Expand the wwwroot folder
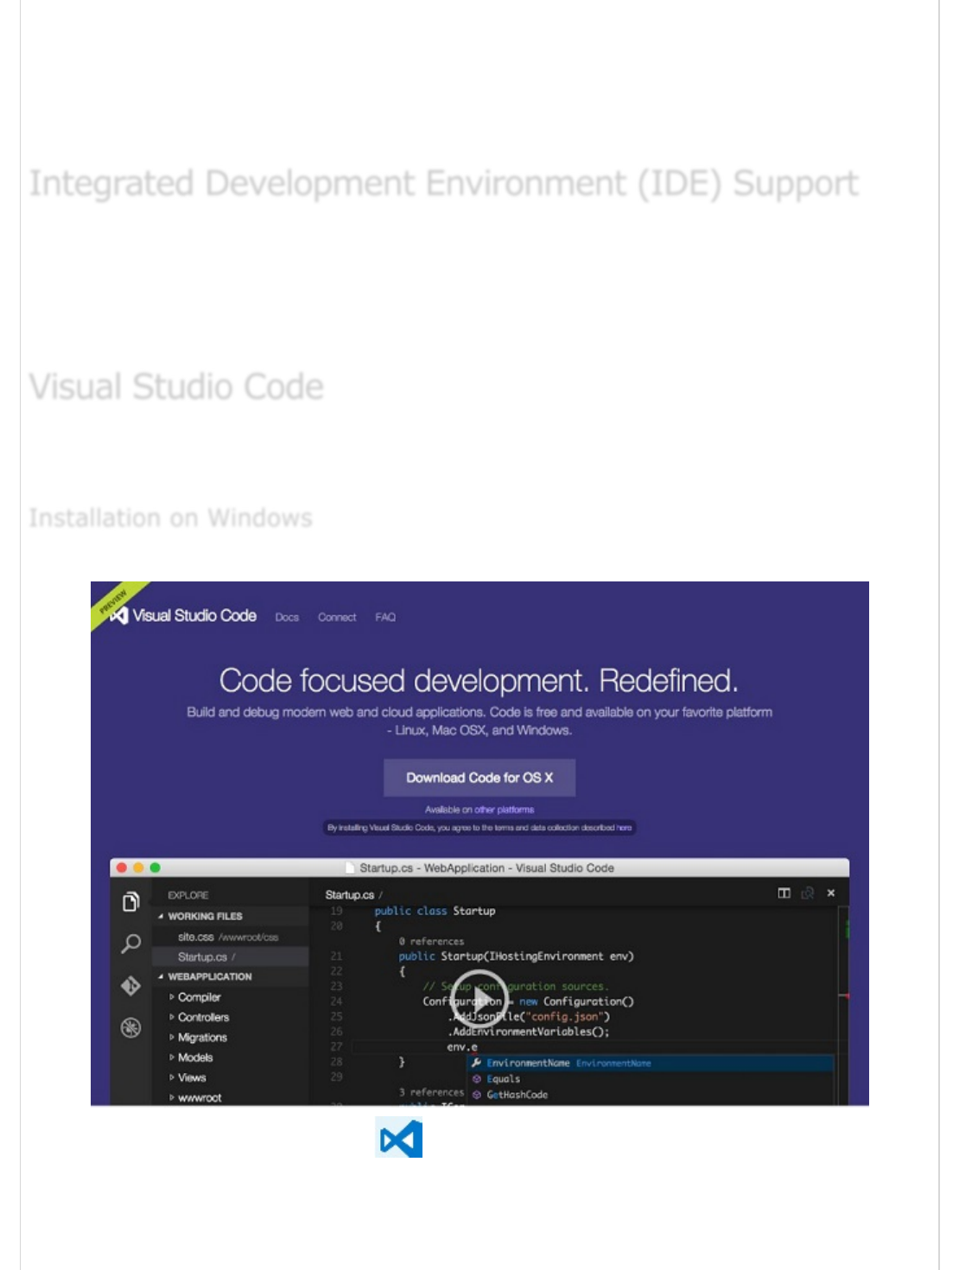Image resolution: width=959 pixels, height=1270 pixels. (x=196, y=1097)
